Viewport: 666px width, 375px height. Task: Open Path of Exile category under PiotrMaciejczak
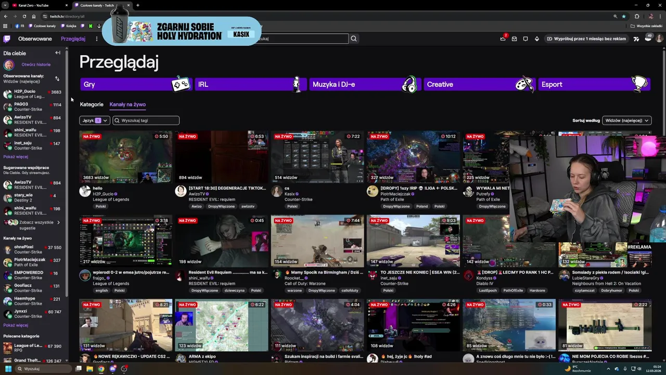393,199
